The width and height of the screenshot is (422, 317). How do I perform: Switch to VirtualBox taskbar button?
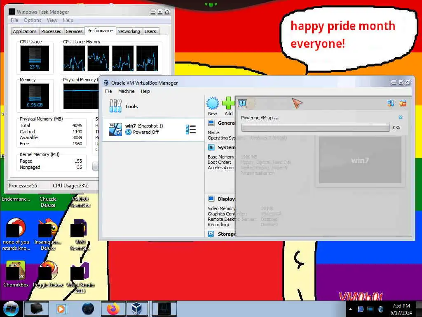(136, 309)
